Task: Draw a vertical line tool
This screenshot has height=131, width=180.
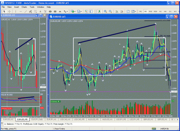Action: (16, 12)
